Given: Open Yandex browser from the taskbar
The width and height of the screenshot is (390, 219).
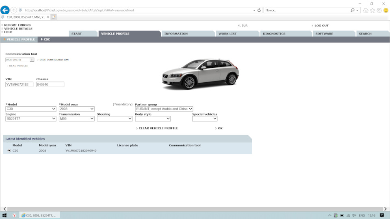Looking at the screenshot, I should click(15, 215).
